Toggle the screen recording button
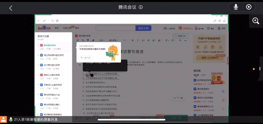The height and width of the screenshot is (124, 263). pyautogui.click(x=249, y=7)
